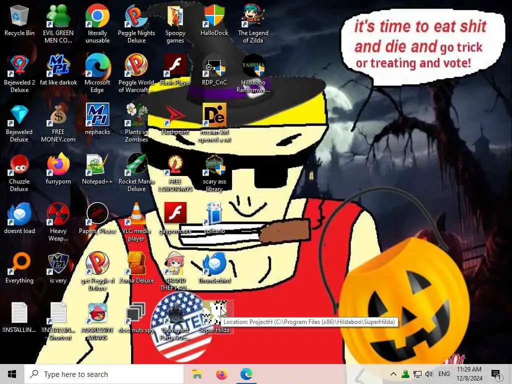Image resolution: width=512 pixels, height=384 pixels.
Task: Click the nephacks shortcut
Action: pos(97,120)
